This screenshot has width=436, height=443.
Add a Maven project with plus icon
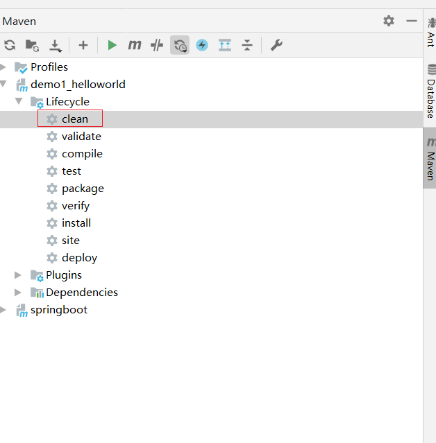click(83, 45)
